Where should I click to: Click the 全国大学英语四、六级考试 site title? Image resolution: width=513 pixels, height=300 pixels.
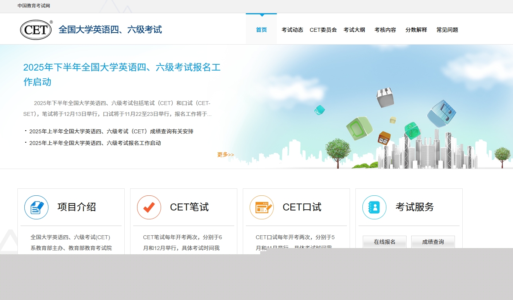[x=110, y=30]
